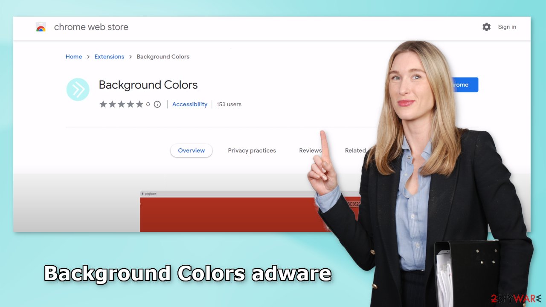Open settings via the gear icon
This screenshot has height=307, width=546.
[486, 27]
